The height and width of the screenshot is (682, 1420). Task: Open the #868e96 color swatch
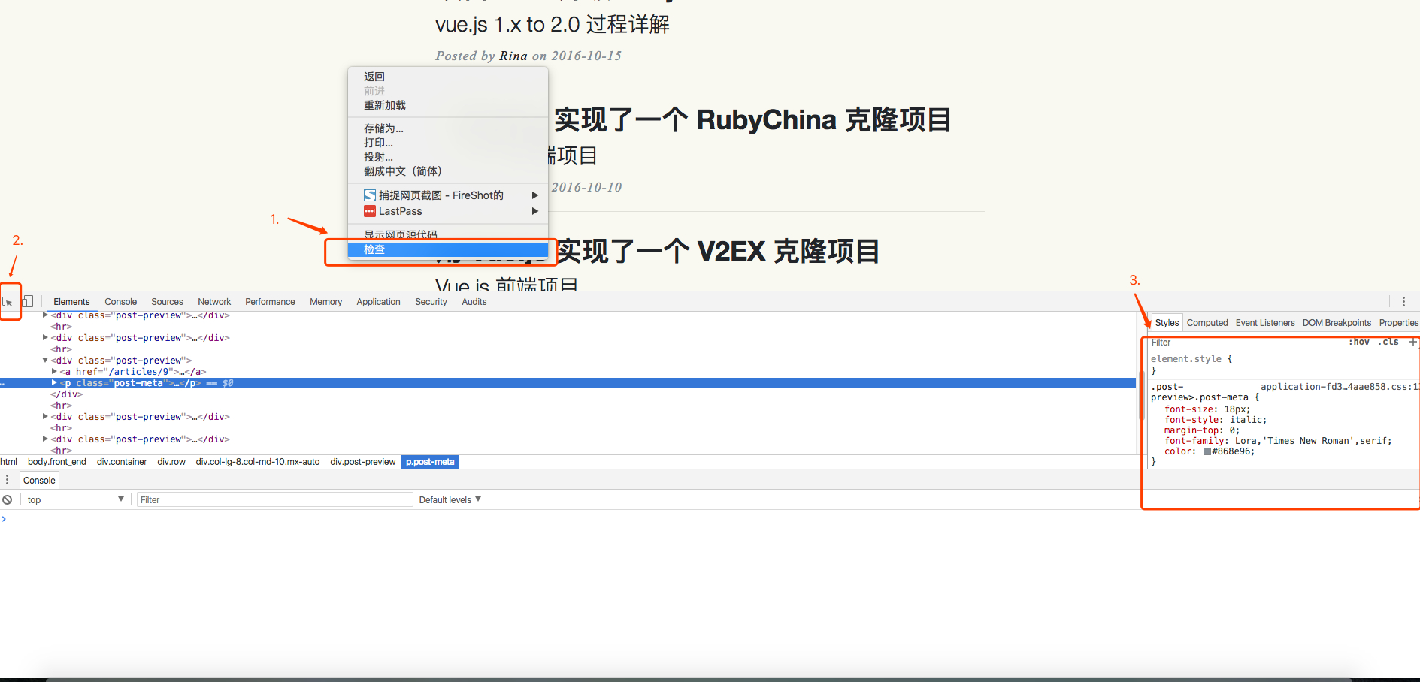(1207, 451)
